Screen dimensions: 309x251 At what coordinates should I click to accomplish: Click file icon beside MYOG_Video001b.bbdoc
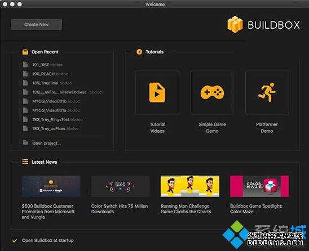coord(25,101)
